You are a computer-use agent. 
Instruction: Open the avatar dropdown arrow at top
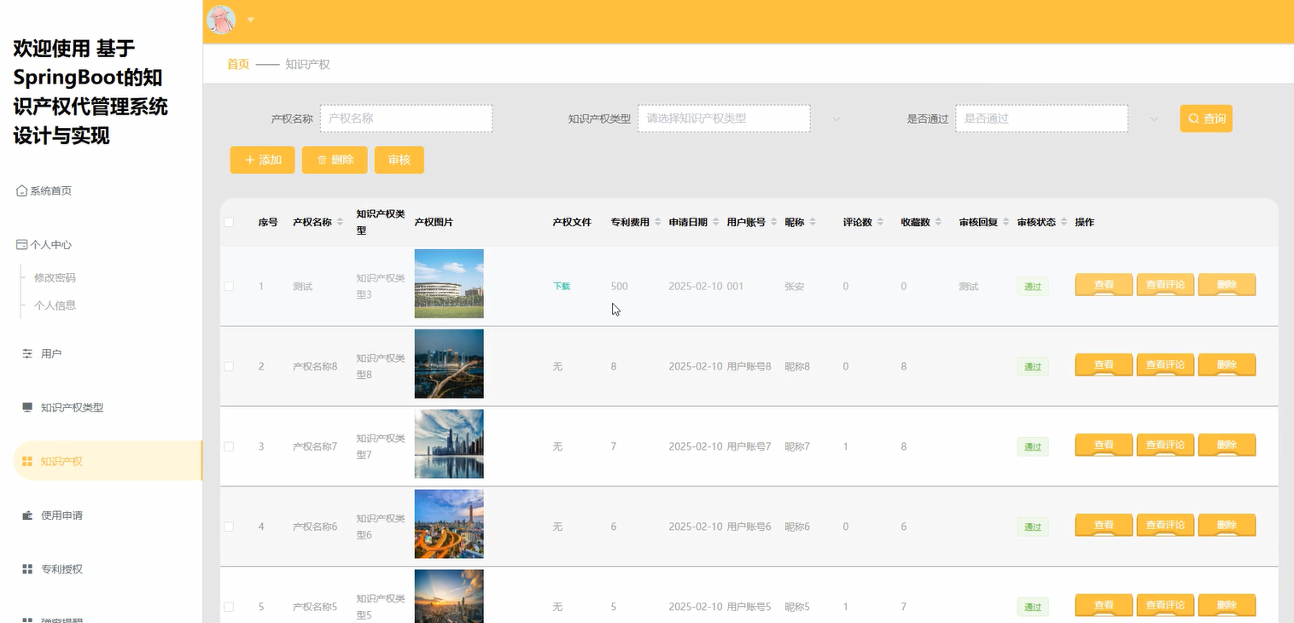pyautogui.click(x=250, y=20)
